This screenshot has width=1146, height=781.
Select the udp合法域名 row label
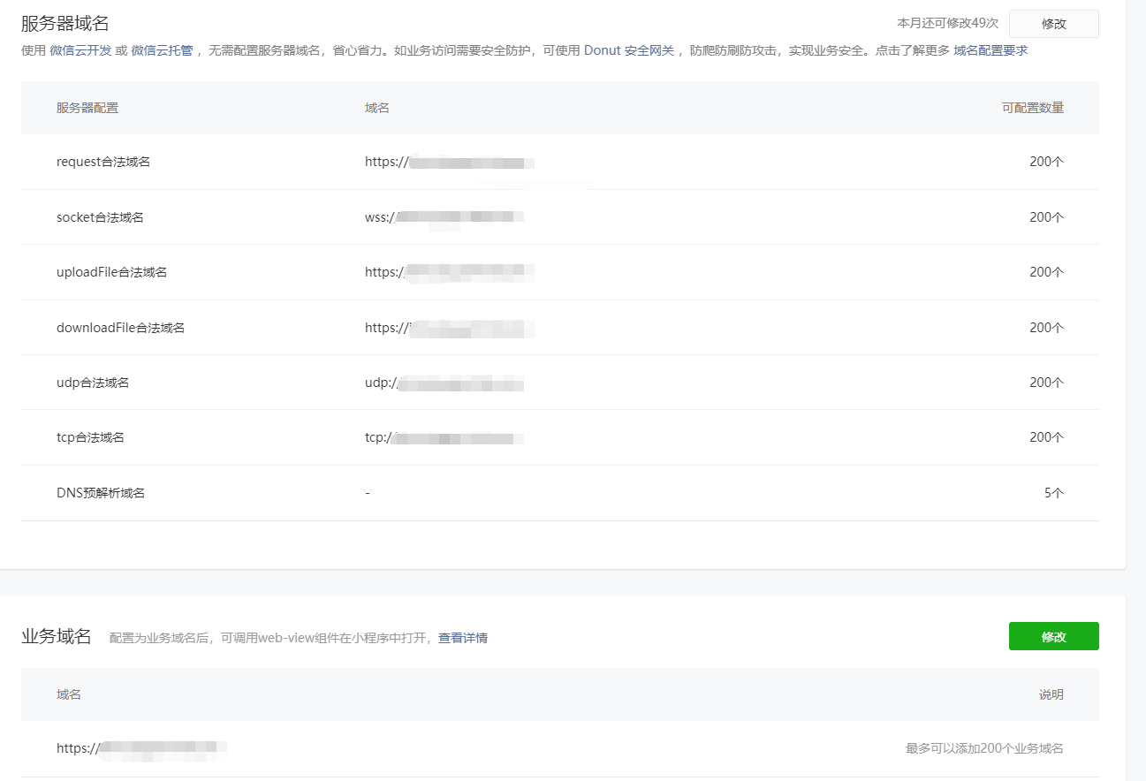coord(93,383)
